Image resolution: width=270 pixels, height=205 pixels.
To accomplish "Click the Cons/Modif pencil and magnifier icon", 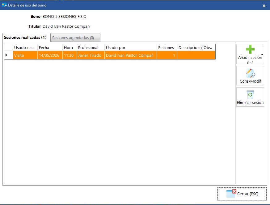I will (x=251, y=73).
